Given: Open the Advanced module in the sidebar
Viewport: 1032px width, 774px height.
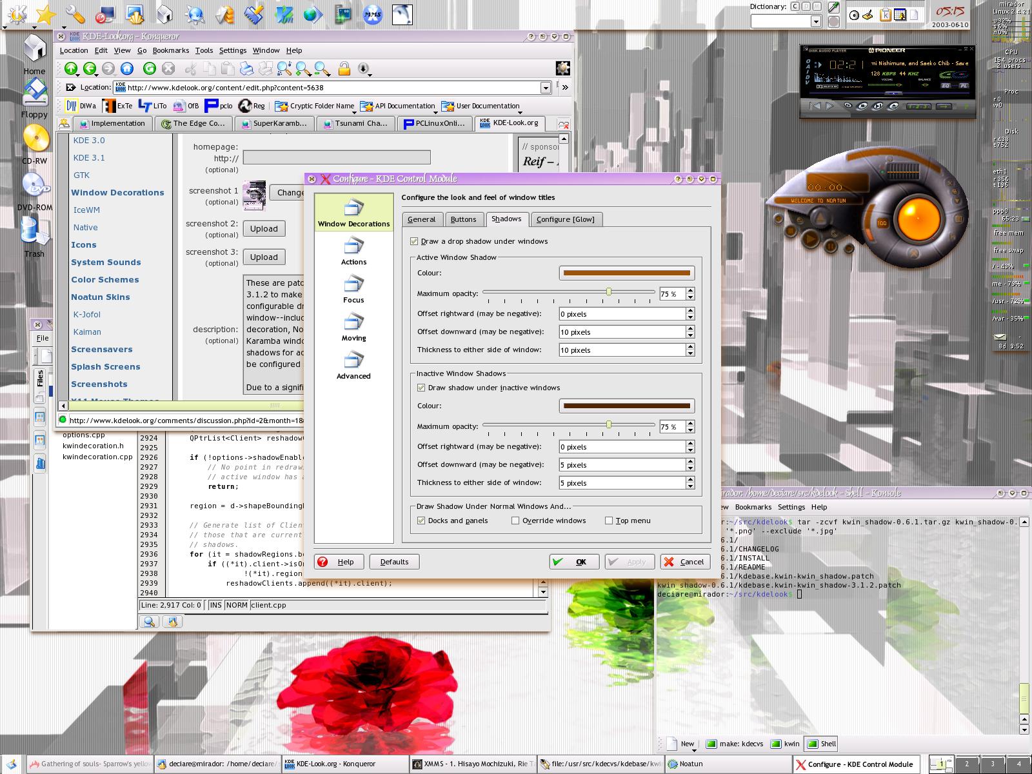Looking at the screenshot, I should pyautogui.click(x=353, y=365).
